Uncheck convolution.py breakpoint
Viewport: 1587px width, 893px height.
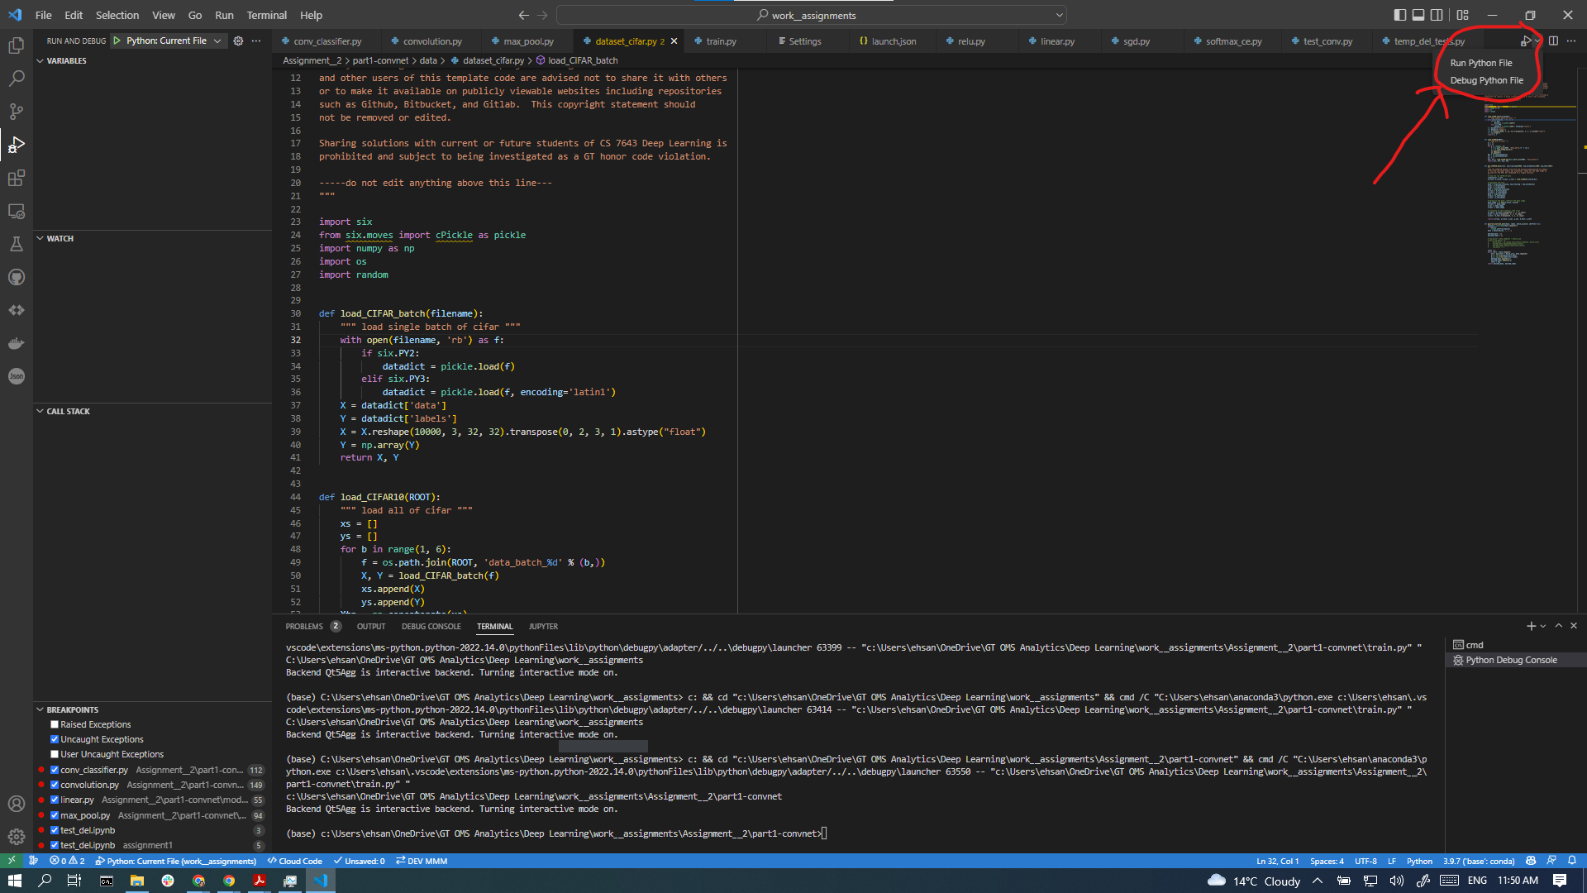(x=55, y=785)
